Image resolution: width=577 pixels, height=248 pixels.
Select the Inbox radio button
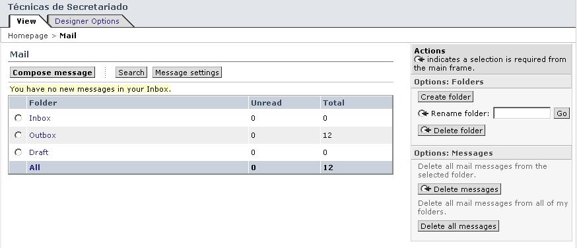pos(18,118)
